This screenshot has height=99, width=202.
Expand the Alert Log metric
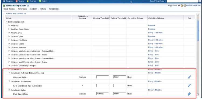9,25
